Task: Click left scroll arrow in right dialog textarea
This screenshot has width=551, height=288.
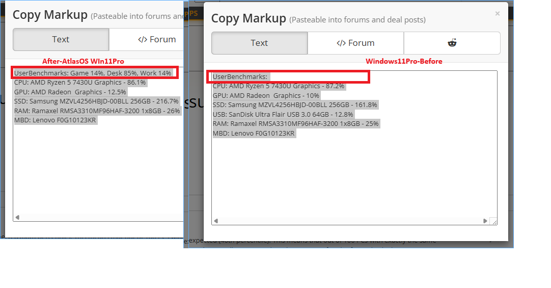Action: [216, 221]
